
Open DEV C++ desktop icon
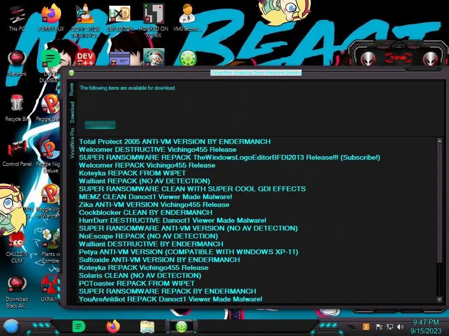86,58
